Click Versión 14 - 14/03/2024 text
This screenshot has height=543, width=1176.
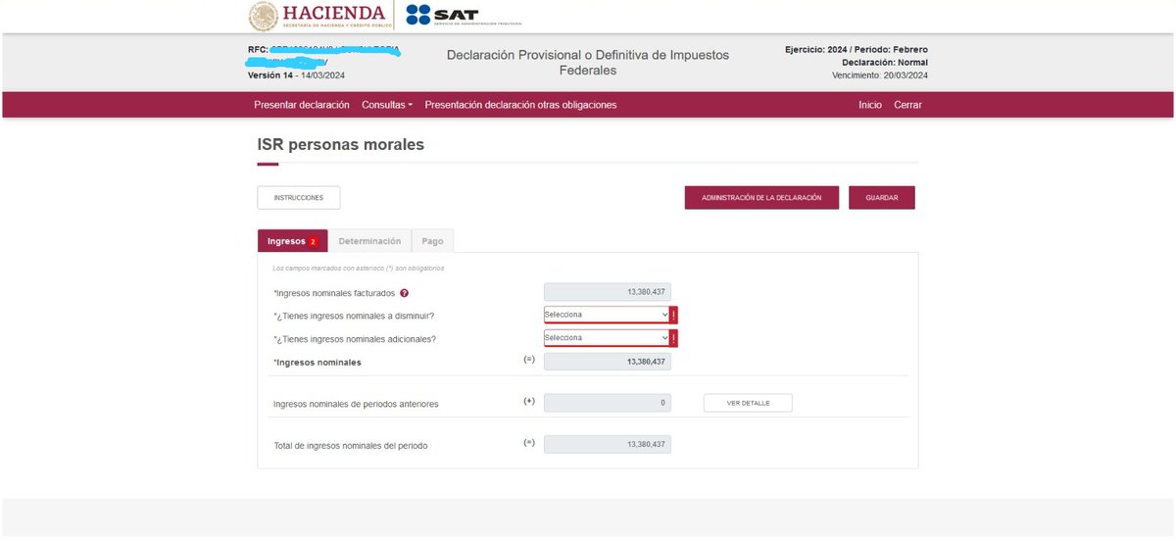click(296, 75)
